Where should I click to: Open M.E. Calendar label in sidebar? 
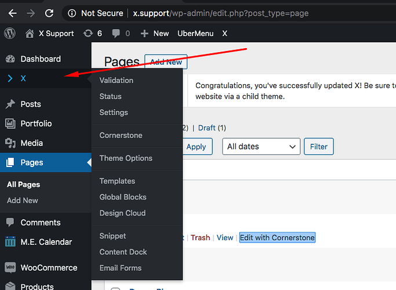tap(46, 242)
